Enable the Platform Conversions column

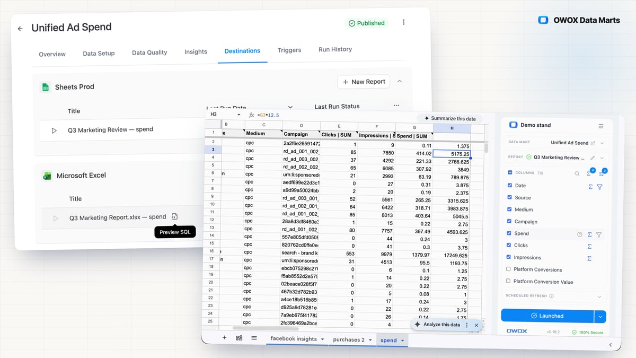(509, 269)
